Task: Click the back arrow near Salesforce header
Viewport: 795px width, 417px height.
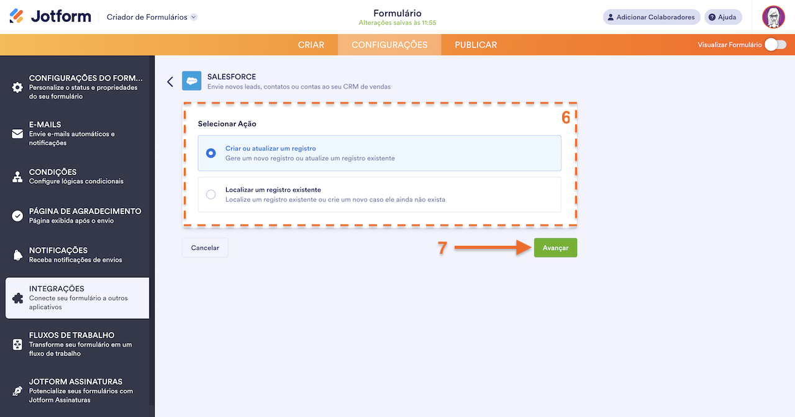Action: coord(170,81)
